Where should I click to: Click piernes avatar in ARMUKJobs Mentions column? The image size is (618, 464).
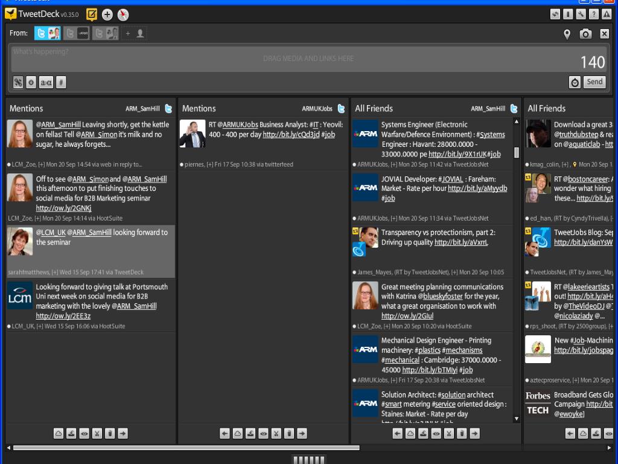pos(193,134)
